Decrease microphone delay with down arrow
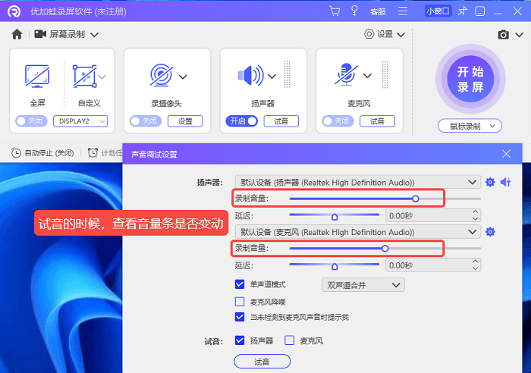The height and width of the screenshot is (373, 531). [x=475, y=268]
